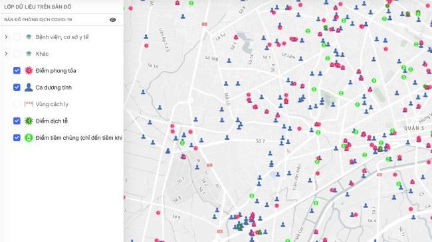Image resolution: width=432 pixels, height=242 pixels.
Task: Click the red Điểm phong tỏa legend icon
Action: click(29, 70)
